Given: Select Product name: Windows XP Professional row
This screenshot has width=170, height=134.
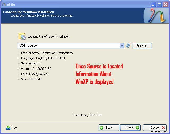Looking at the screenshot, I should tap(47, 53).
